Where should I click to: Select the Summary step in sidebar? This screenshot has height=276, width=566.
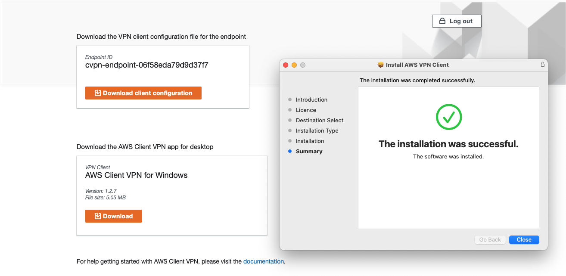[x=309, y=151]
